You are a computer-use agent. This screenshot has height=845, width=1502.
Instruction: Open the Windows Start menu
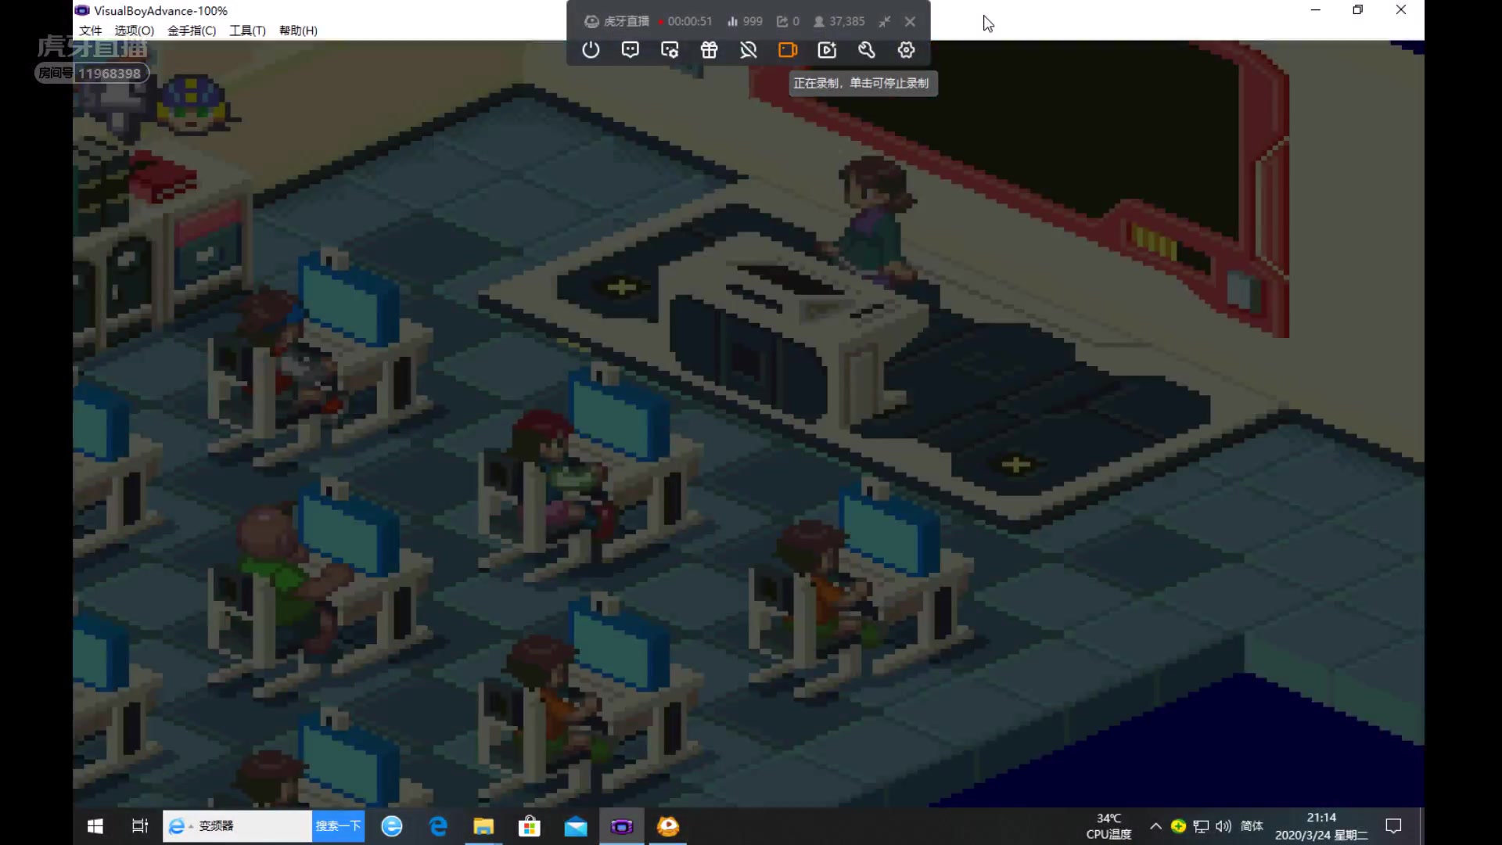95,826
